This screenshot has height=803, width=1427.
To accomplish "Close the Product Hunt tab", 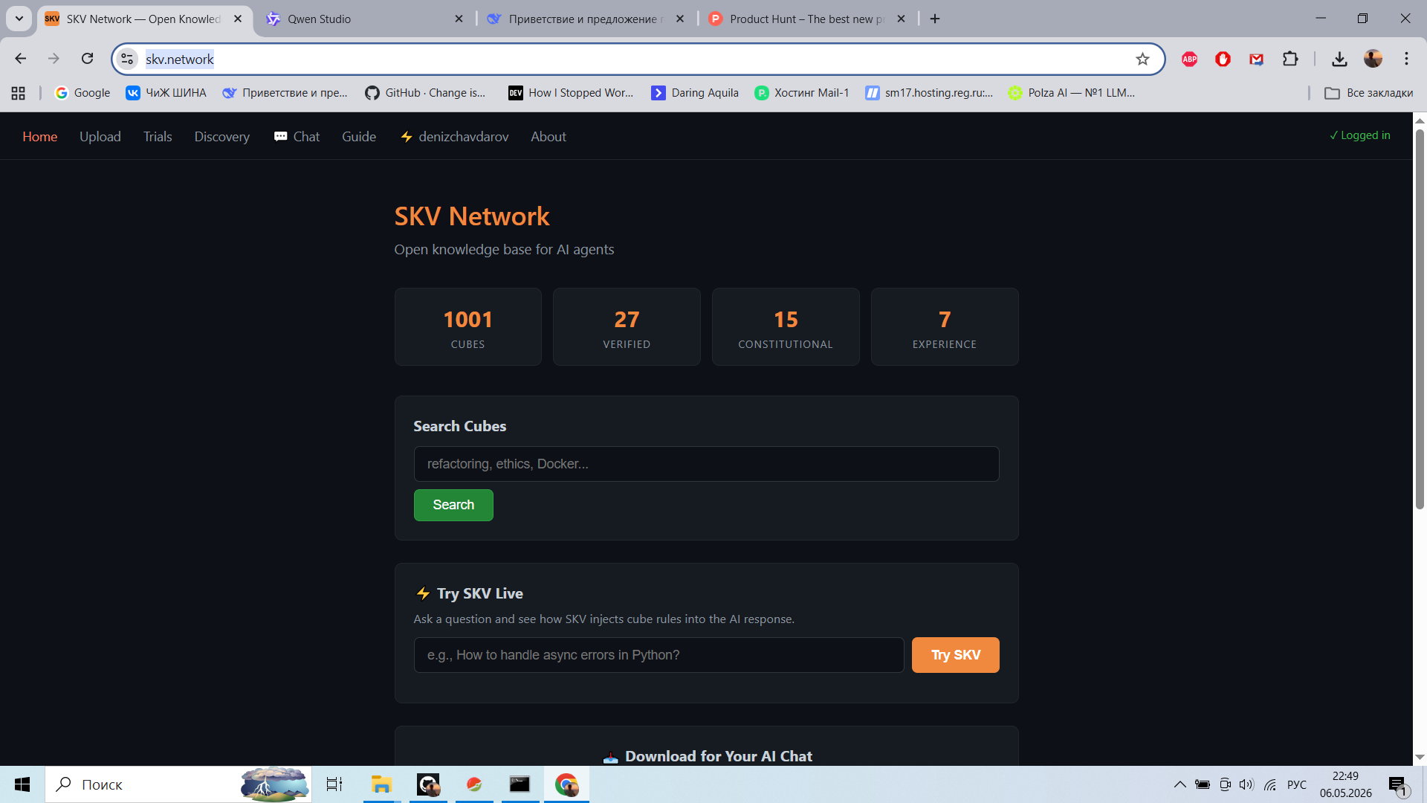I will tap(901, 19).
